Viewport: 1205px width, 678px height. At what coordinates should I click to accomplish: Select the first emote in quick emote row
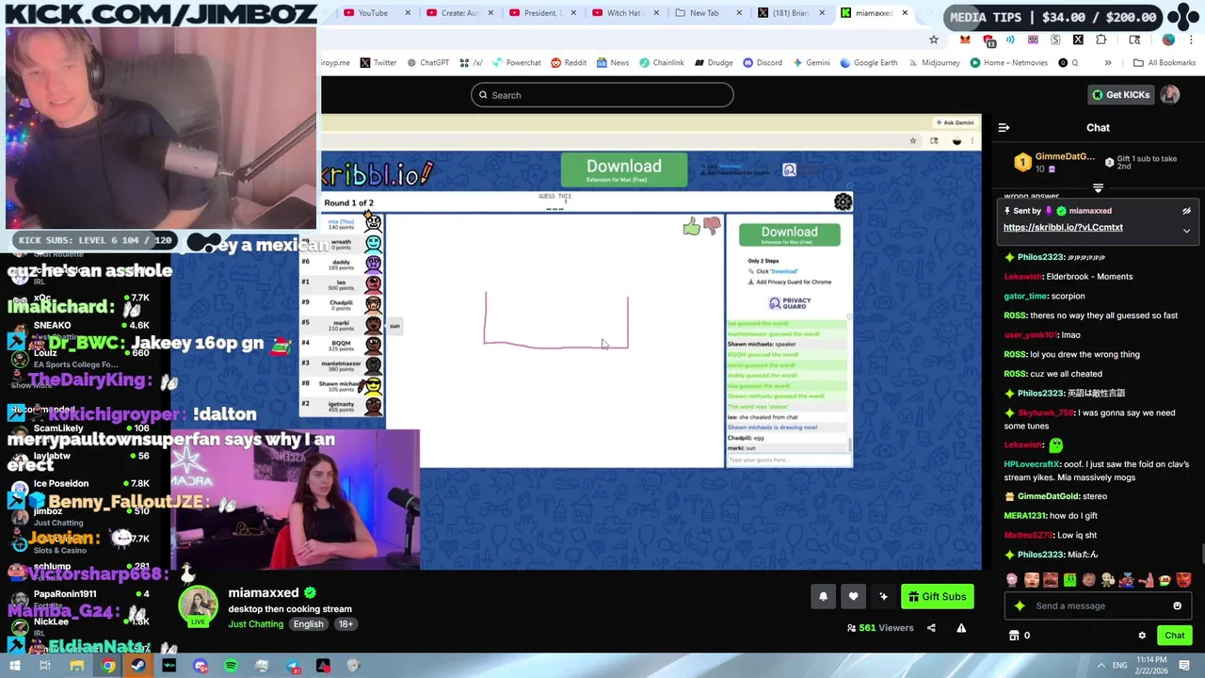(x=1012, y=580)
